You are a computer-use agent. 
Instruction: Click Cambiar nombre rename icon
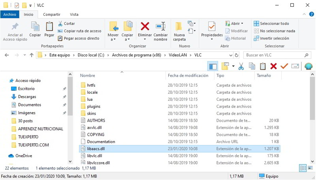tap(161, 26)
